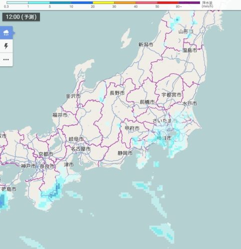Click the 福井市 map label
The height and width of the screenshot is (249, 241).
60,115
